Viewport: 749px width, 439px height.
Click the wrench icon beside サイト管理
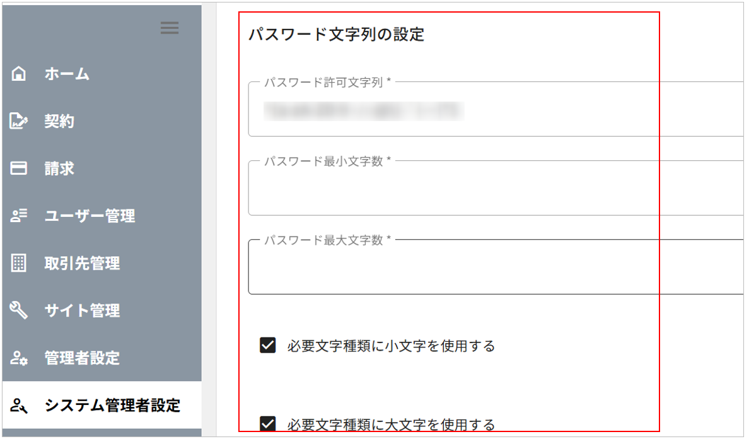tap(20, 310)
